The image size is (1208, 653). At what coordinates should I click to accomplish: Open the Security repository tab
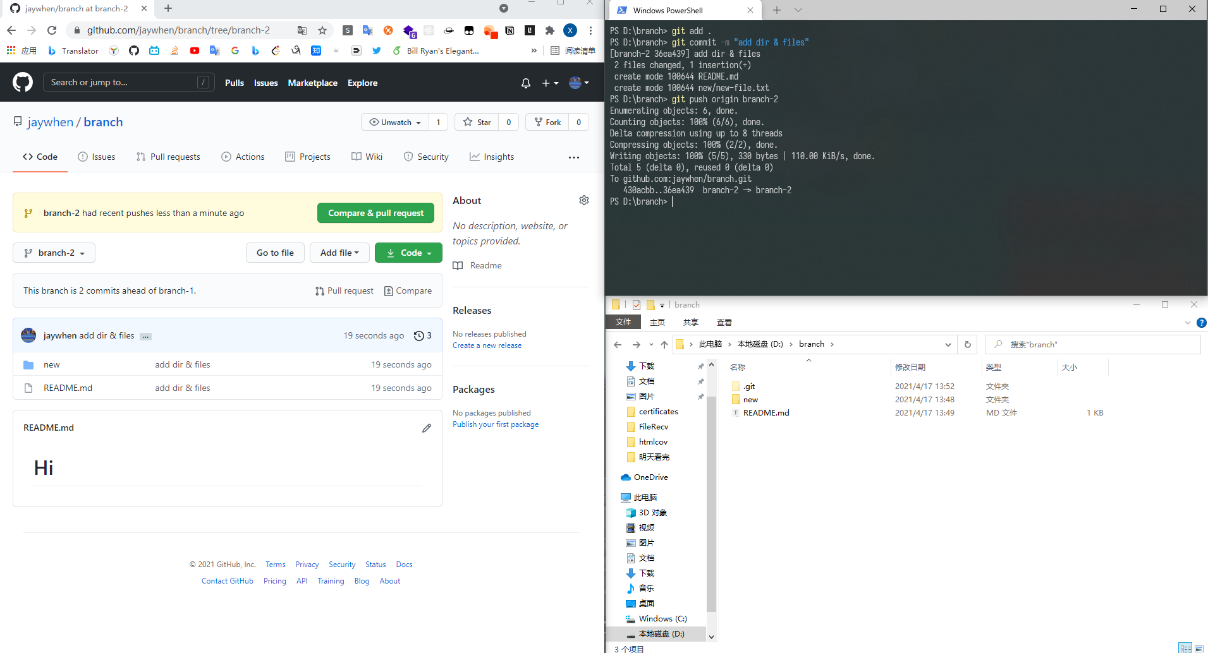coord(426,157)
